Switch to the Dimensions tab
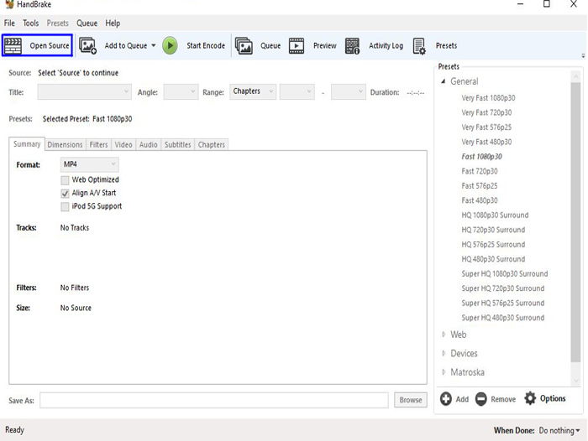The image size is (588, 441). (x=65, y=144)
